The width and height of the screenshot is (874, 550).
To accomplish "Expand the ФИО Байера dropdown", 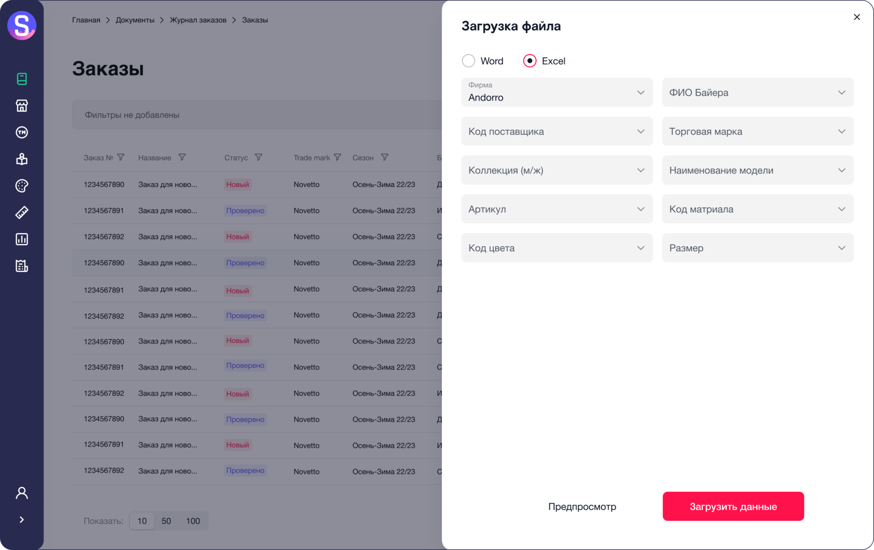I will pyautogui.click(x=757, y=93).
